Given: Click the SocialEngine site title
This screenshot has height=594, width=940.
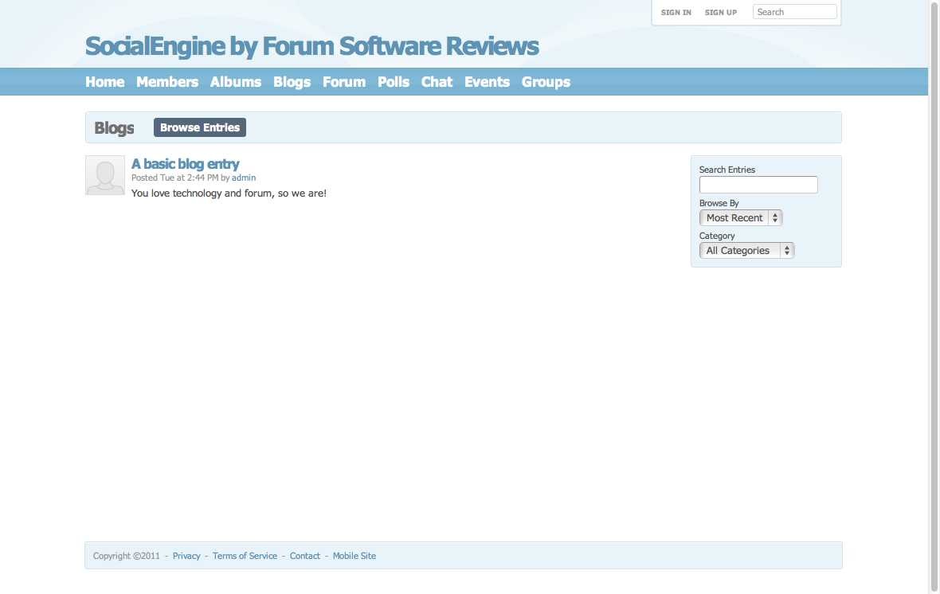Looking at the screenshot, I should point(311,46).
